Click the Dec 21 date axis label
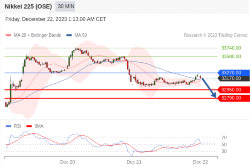The image size is (250, 167). point(134,162)
